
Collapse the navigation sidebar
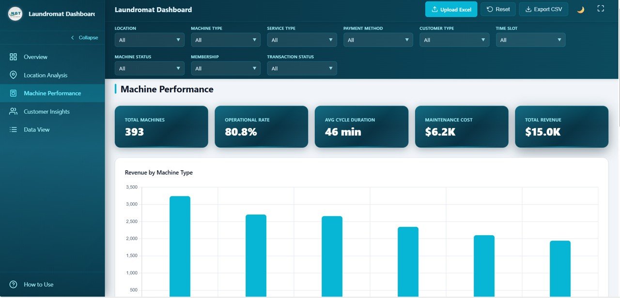click(85, 37)
